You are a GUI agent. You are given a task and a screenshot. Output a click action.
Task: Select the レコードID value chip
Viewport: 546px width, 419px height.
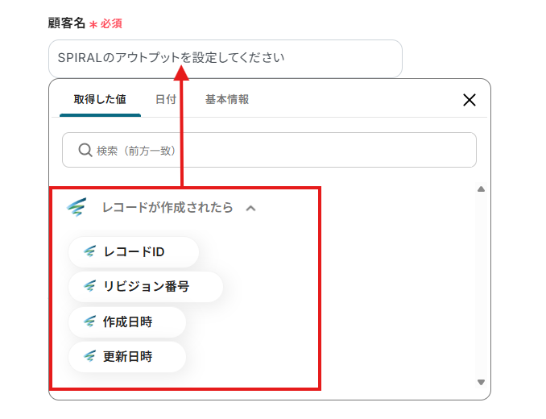point(134,252)
